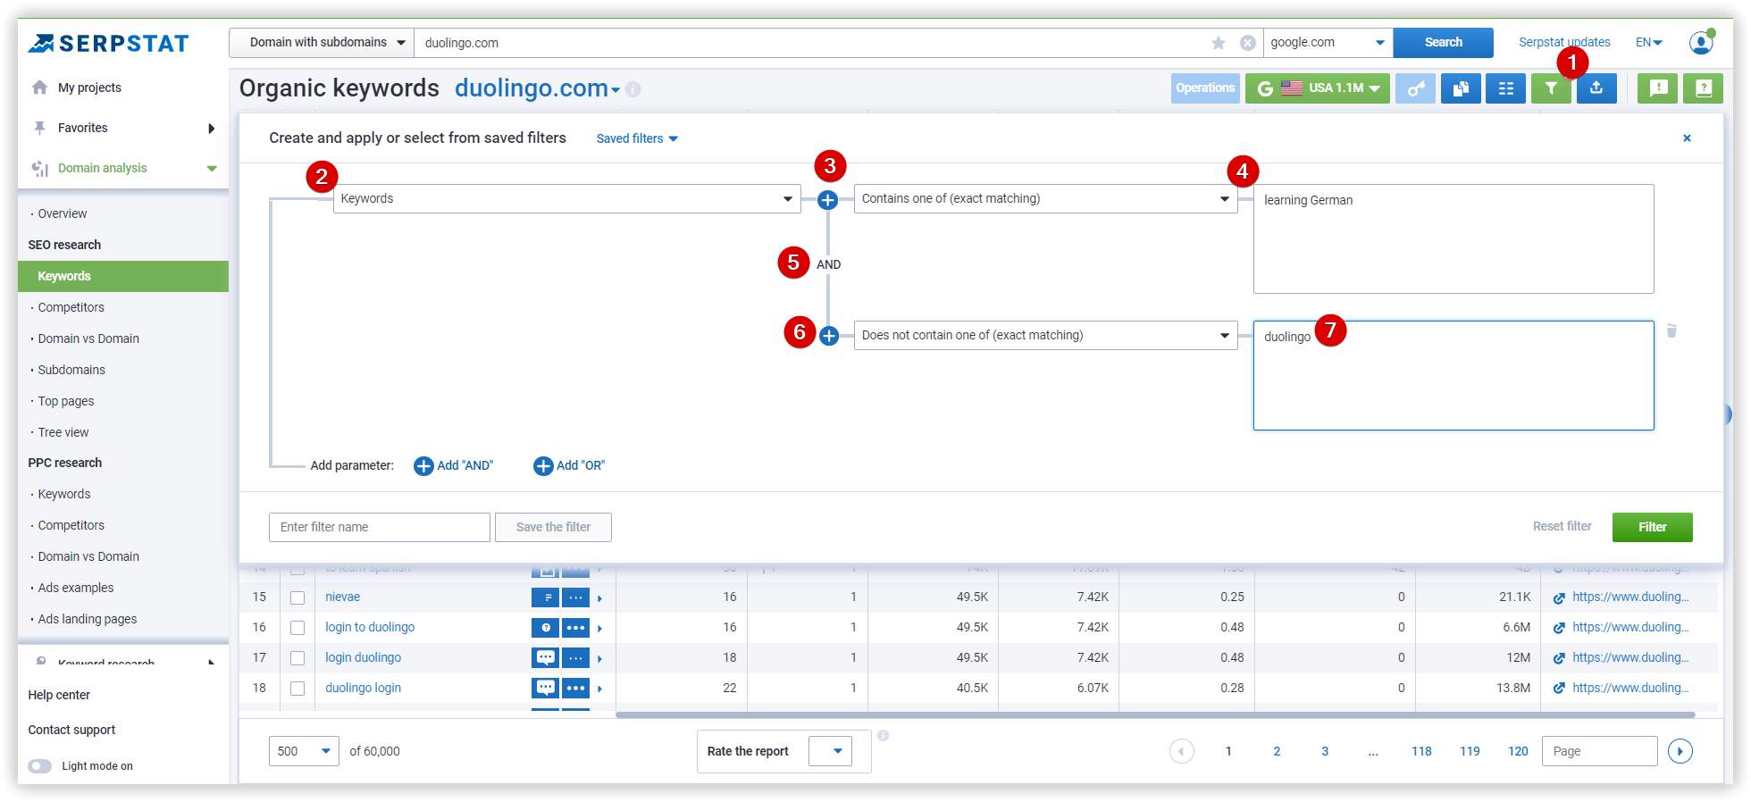Click SERP feature icon for login to duolingo
The image size is (1751, 802).
[545, 628]
